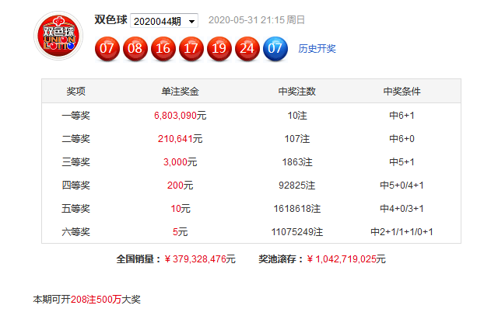Select the 五等奖 row label
Viewport: 498px width, 333px height.
pyautogui.click(x=76, y=209)
